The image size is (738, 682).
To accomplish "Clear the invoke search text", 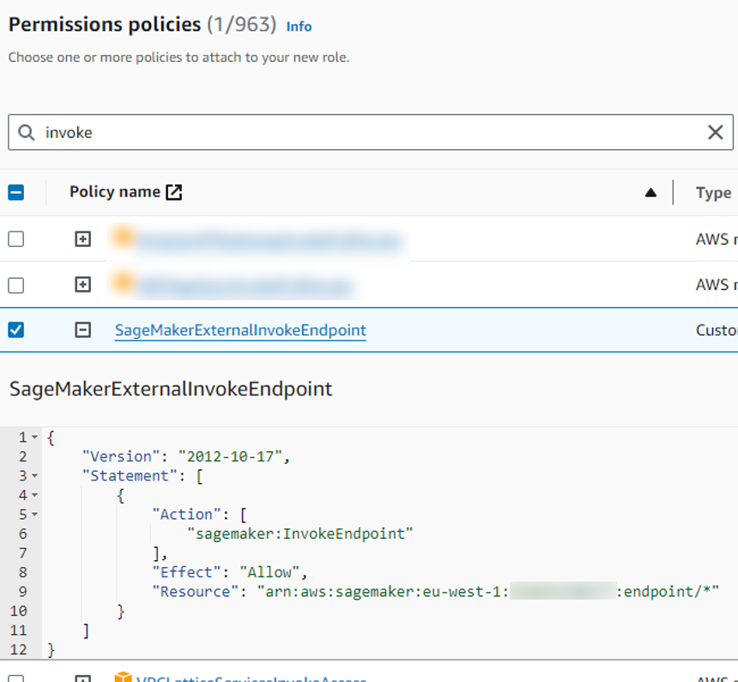I will point(716,132).
